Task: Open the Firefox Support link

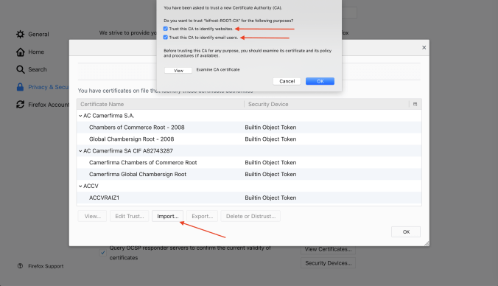Action: (x=46, y=266)
